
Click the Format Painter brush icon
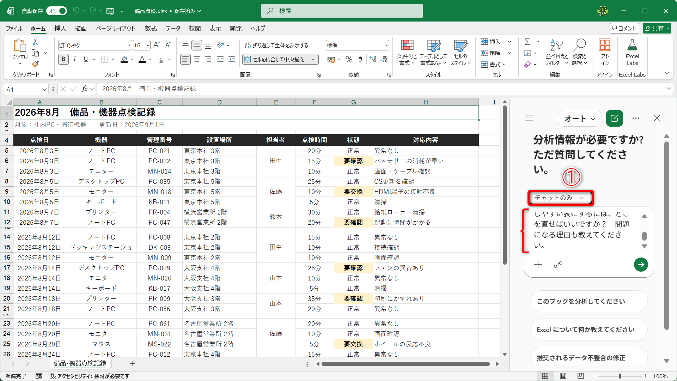click(35, 64)
